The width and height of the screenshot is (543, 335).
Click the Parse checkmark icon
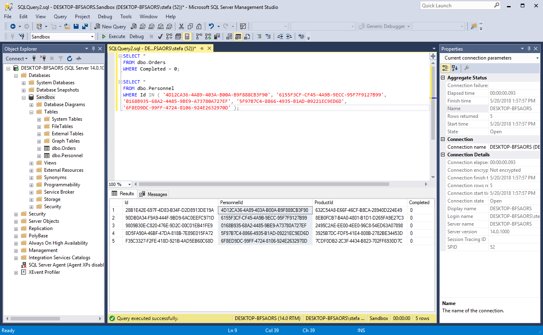coord(160,36)
